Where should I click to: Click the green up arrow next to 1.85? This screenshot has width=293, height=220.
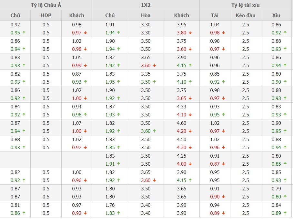118,148
